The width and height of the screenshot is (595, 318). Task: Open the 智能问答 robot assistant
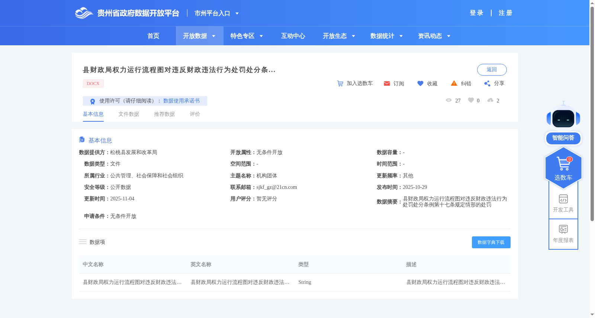pyautogui.click(x=563, y=123)
